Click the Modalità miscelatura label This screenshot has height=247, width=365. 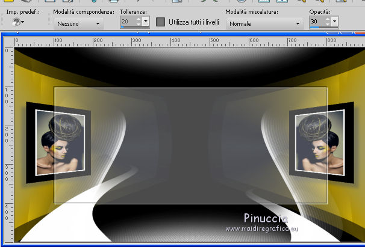(252, 11)
